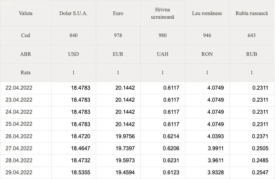Viewport: 275px width, 179px height.
Task: Click the Valuta header cell
Action: coord(25,13)
